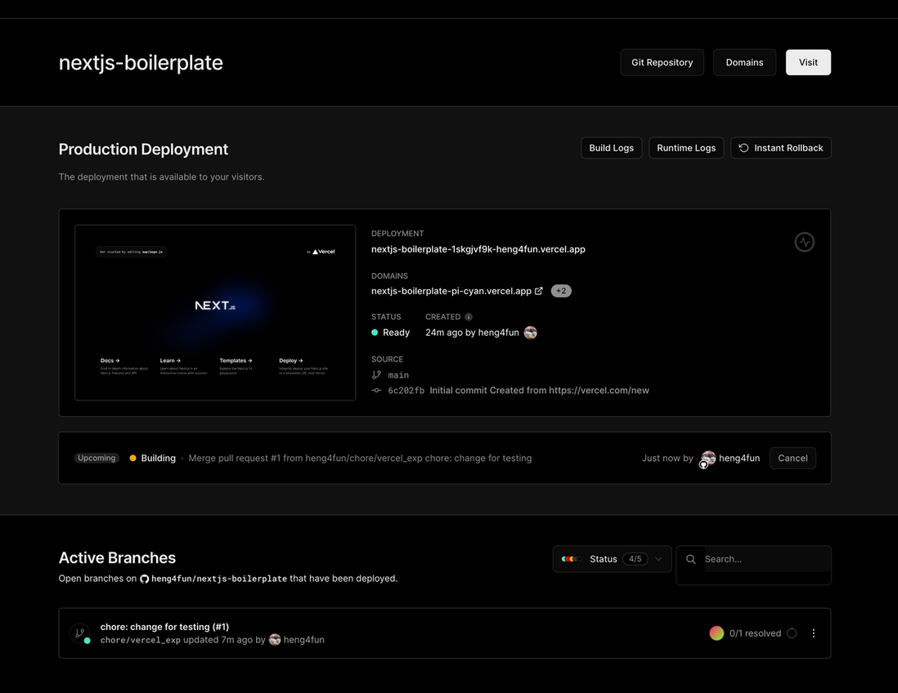This screenshot has width=898, height=693.
Task: Open Git Repository
Action: (662, 62)
